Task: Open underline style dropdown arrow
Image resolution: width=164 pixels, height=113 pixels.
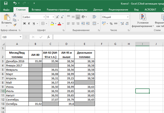Action: [x=37, y=24]
